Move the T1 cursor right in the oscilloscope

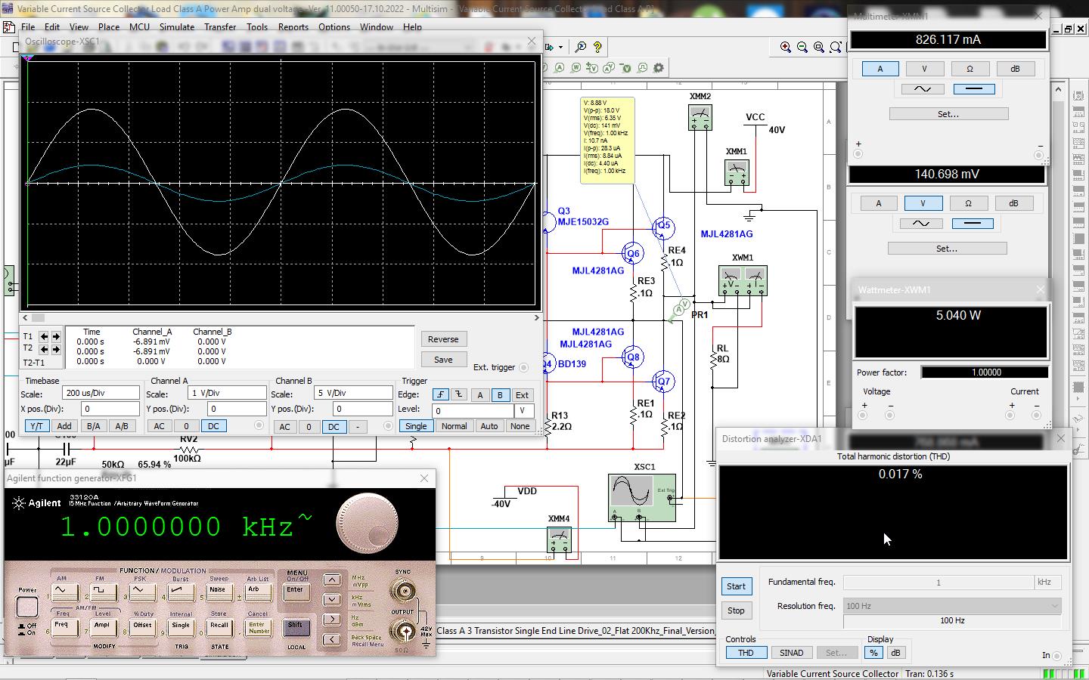click(x=56, y=336)
